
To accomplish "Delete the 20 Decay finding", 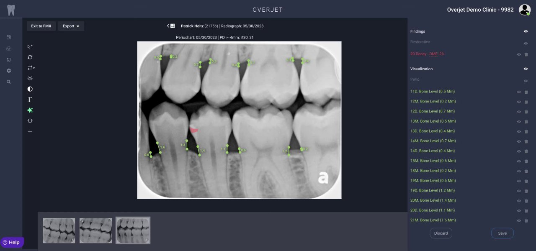I will click(x=526, y=54).
